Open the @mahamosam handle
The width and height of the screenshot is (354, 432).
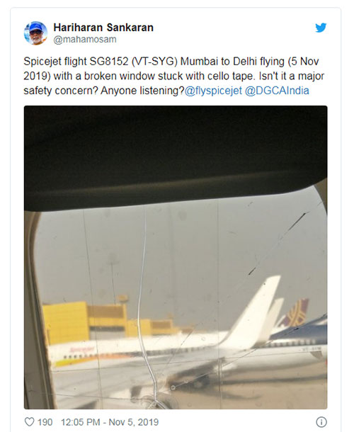point(85,40)
